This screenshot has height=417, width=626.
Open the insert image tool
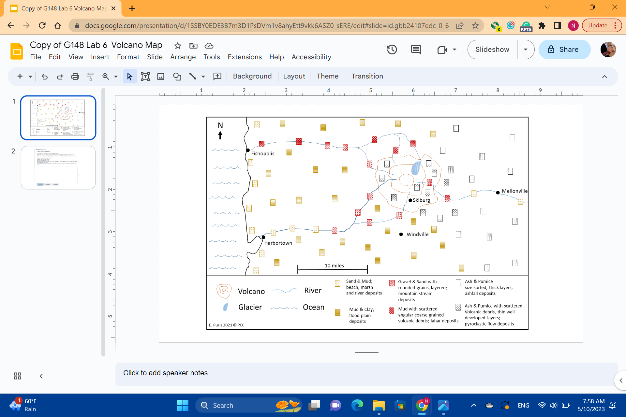coord(161,76)
